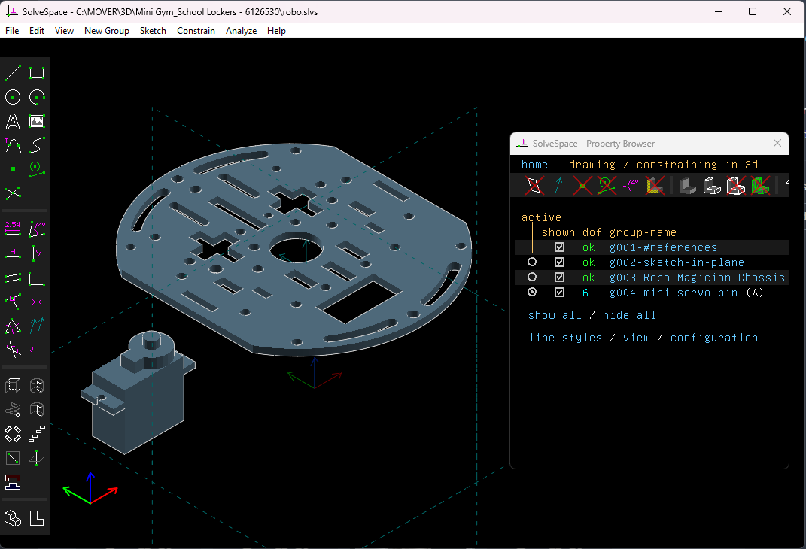Toggle shown checkbox for g002-sketch-in-plane
This screenshot has width=806, height=549.
[x=559, y=262]
